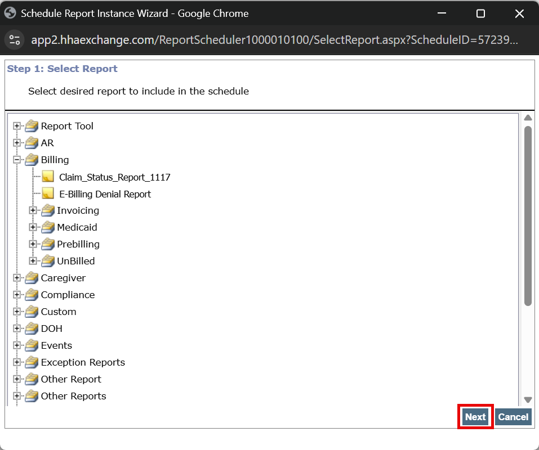Open site information icon in address bar
Image resolution: width=539 pixels, height=450 pixels.
[x=15, y=39]
